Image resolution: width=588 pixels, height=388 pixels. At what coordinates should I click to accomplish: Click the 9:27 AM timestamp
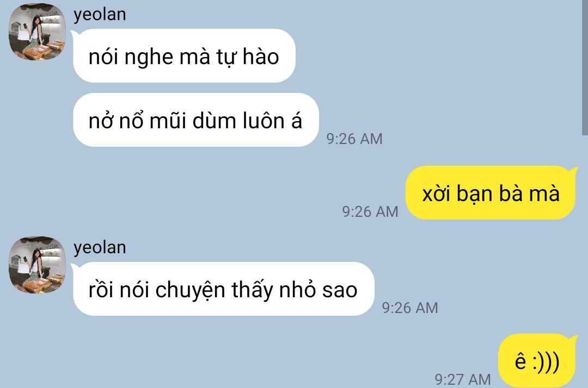(463, 379)
